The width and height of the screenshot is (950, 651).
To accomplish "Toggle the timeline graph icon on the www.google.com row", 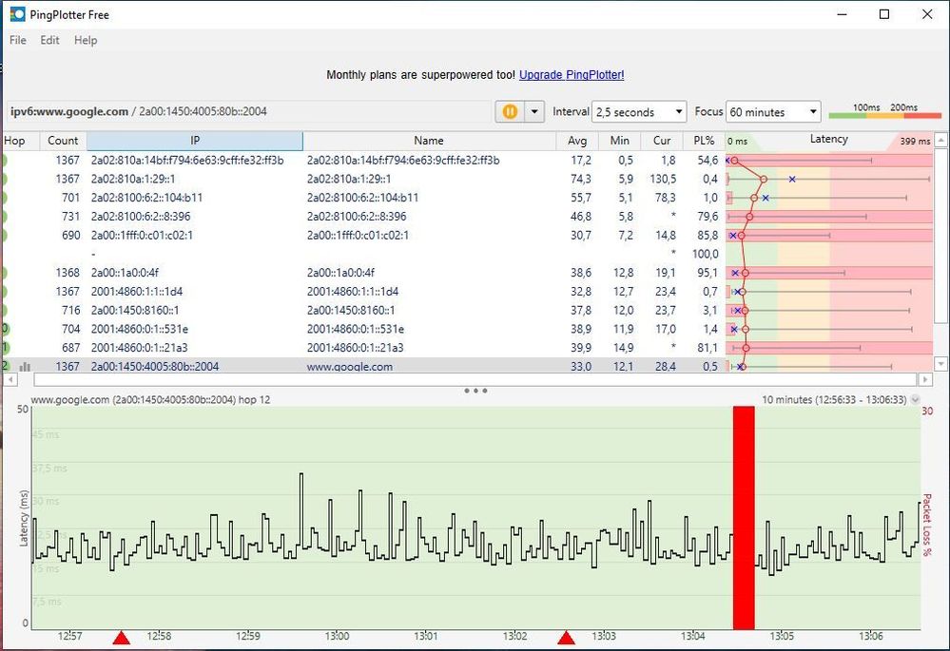I will click(x=25, y=367).
